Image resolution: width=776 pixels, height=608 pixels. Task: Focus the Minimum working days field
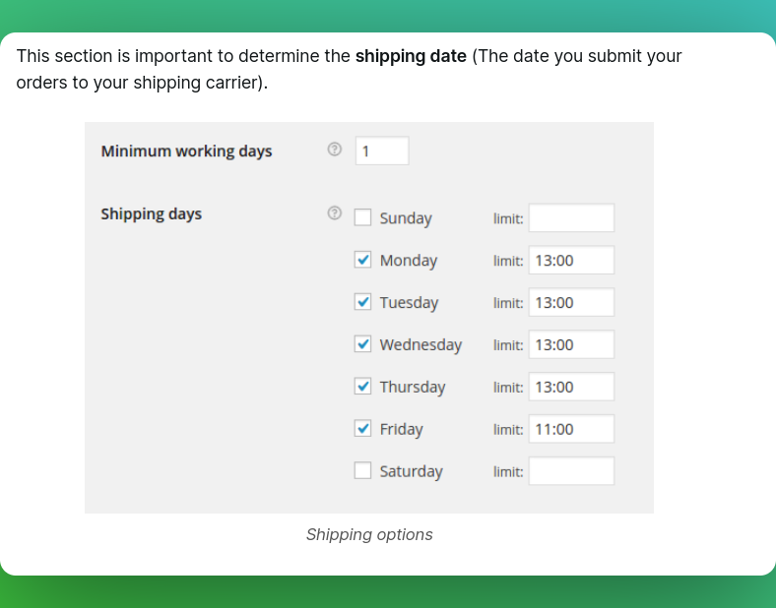pos(382,151)
